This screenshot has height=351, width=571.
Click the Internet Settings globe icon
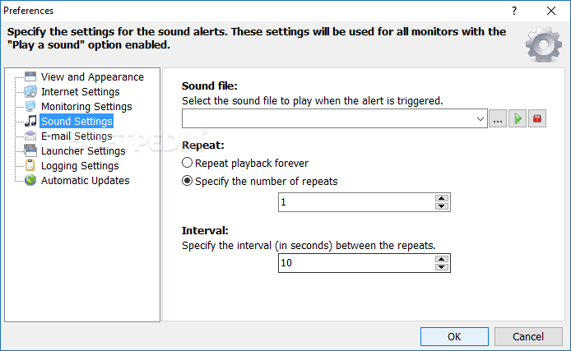[30, 91]
